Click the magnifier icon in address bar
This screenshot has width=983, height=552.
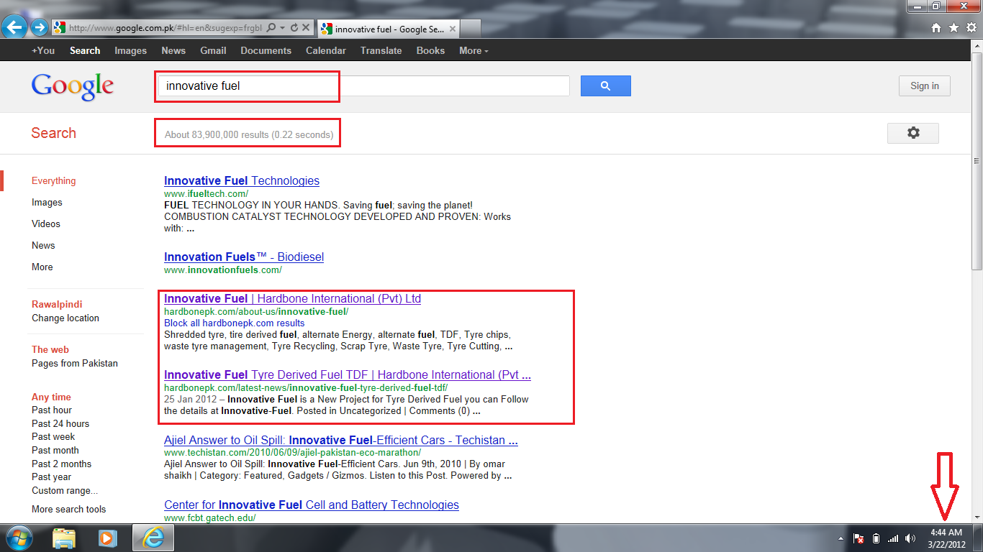click(x=271, y=28)
